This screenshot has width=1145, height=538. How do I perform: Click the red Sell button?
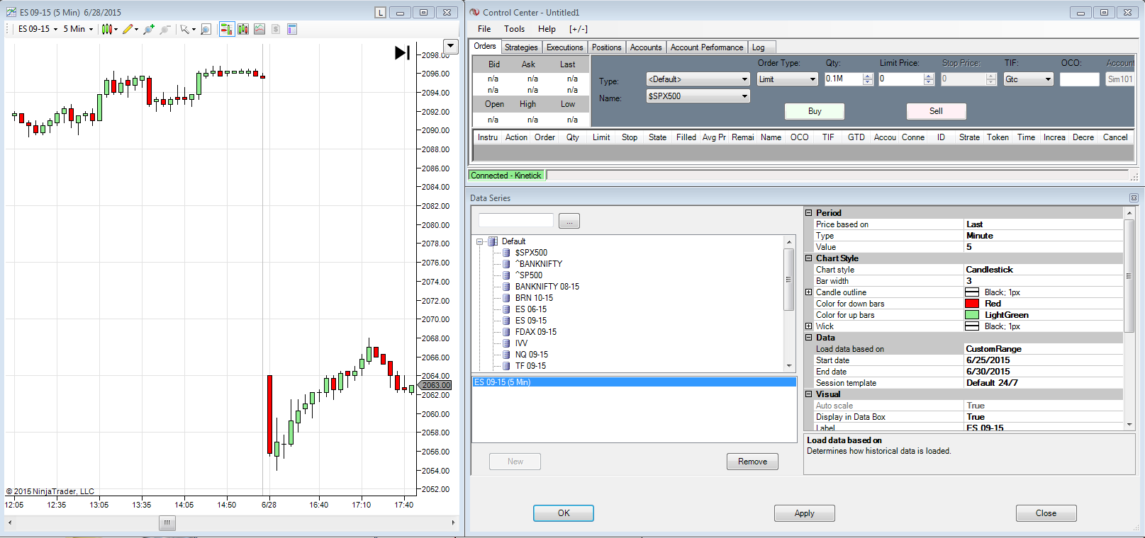[x=936, y=111]
